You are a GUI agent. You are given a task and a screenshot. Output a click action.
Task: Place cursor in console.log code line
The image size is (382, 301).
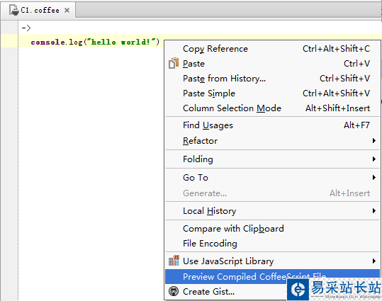(95, 42)
